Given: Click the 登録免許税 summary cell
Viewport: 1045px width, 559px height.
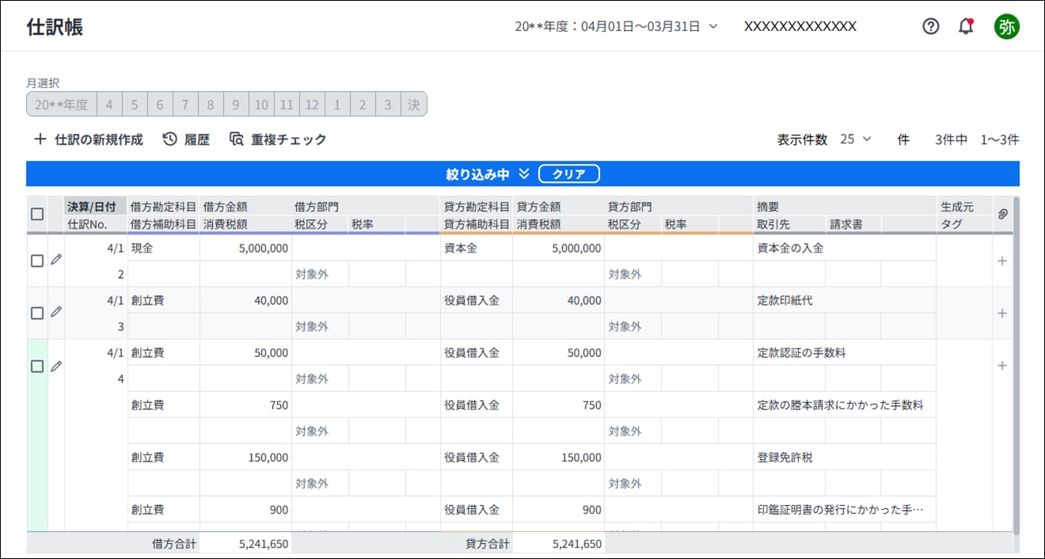Looking at the screenshot, I should tap(845, 458).
